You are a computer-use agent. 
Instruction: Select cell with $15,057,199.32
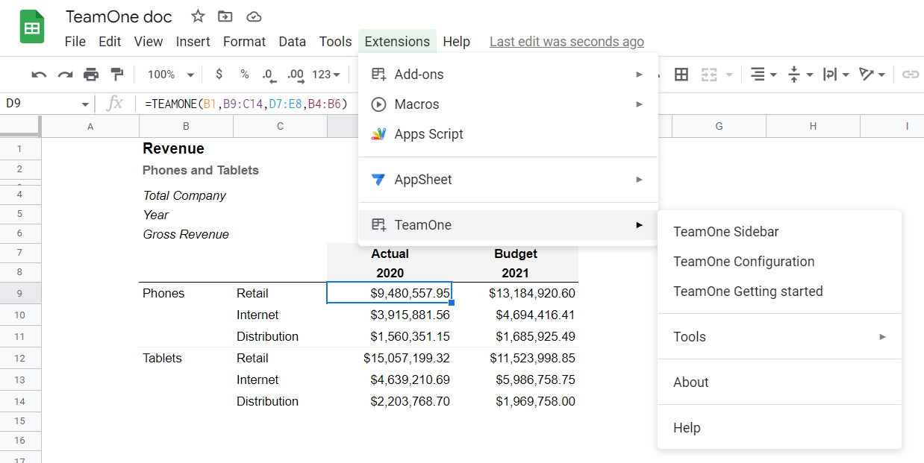(x=390, y=359)
